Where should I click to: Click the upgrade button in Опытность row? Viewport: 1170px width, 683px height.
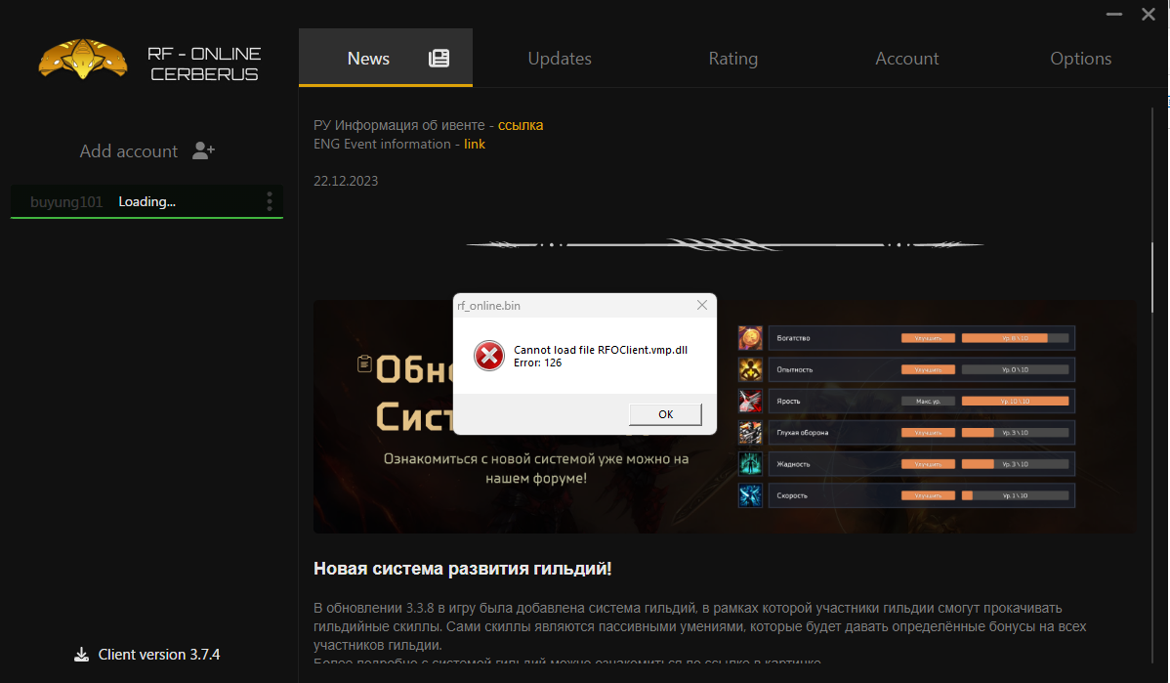click(x=928, y=369)
